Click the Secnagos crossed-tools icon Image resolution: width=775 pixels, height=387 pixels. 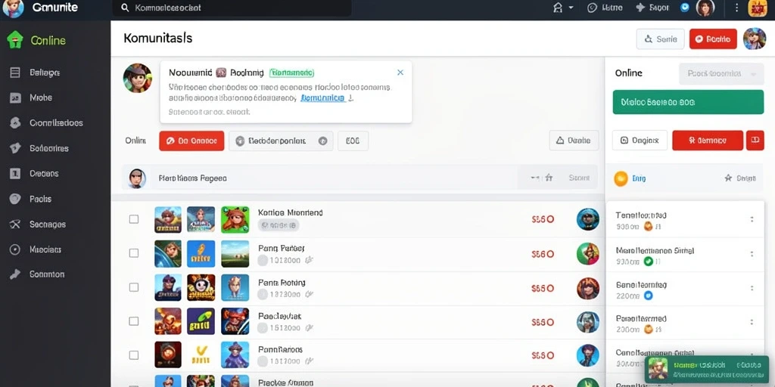15,224
